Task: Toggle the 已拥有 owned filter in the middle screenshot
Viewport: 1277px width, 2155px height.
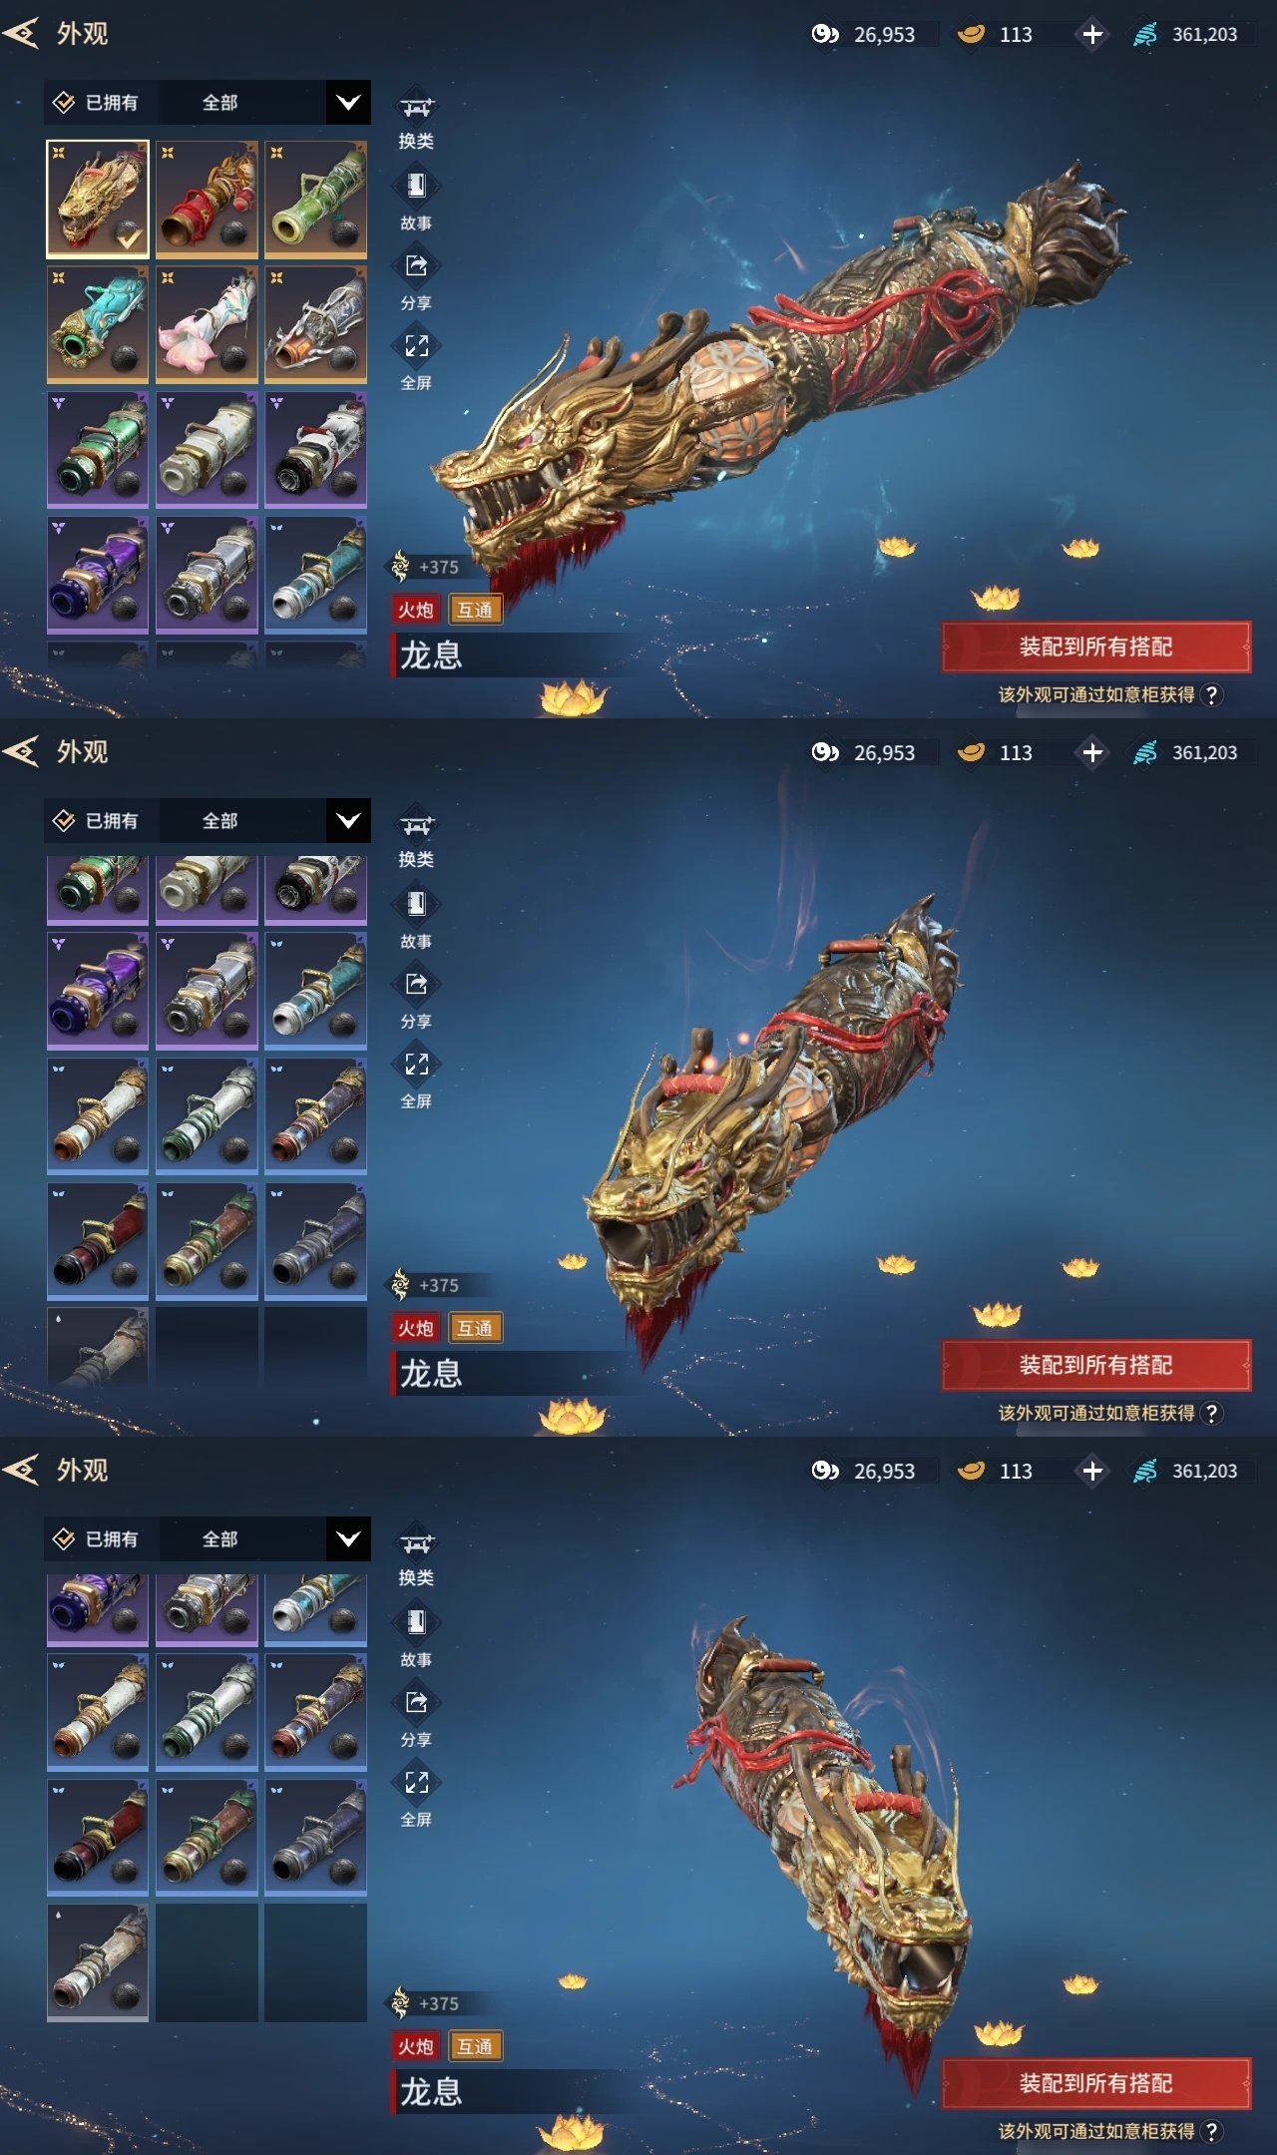Action: pos(97,821)
